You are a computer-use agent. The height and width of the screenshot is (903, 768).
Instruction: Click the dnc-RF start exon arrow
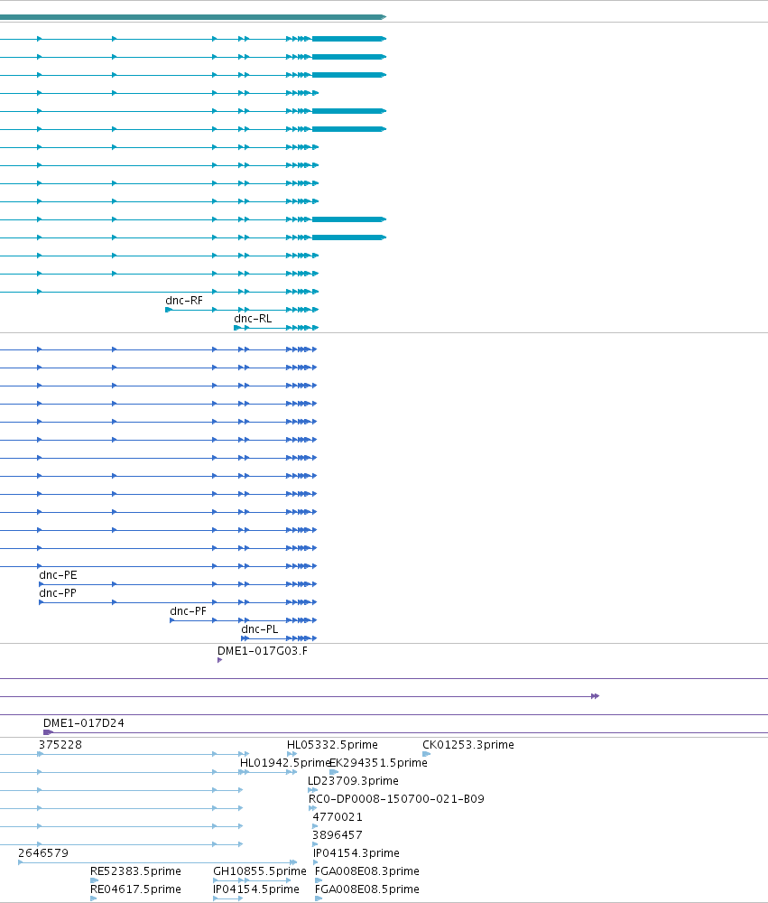point(169,310)
